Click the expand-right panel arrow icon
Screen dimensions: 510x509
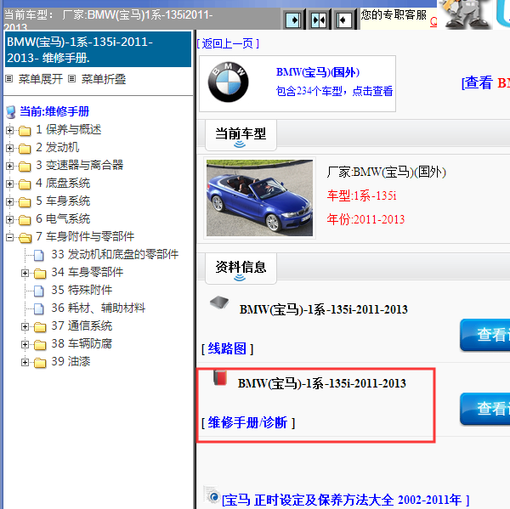293,20
